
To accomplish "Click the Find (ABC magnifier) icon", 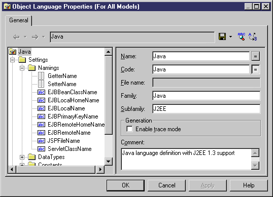I will 242,36.
